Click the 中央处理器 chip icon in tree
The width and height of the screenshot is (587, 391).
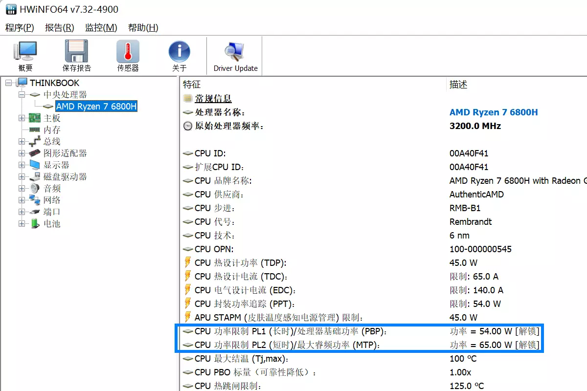pyautogui.click(x=35, y=95)
